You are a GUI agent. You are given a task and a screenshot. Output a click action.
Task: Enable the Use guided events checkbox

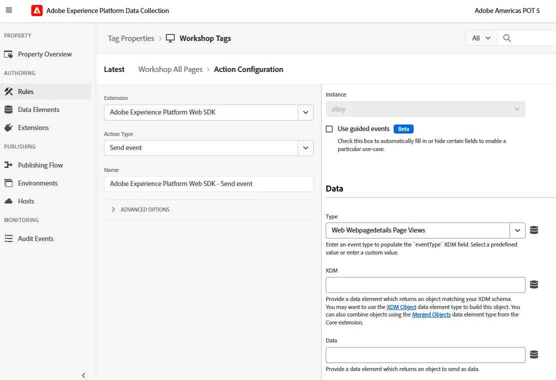(329, 129)
